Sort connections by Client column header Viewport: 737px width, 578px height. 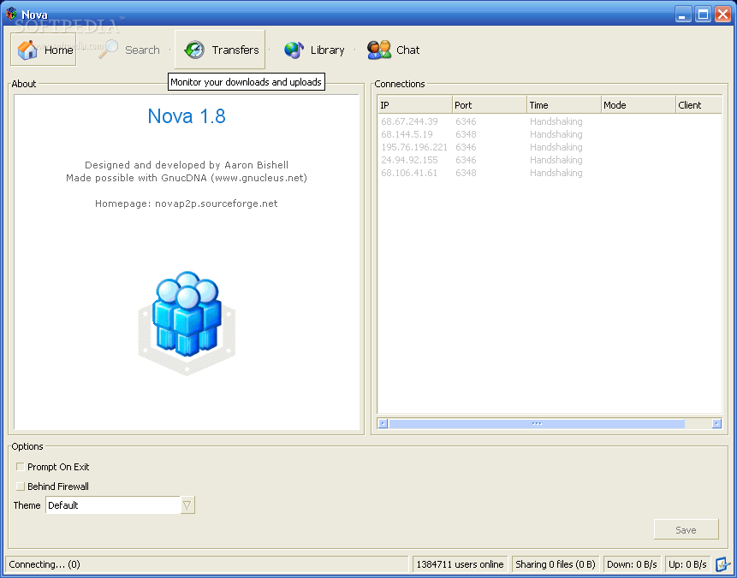pos(699,105)
